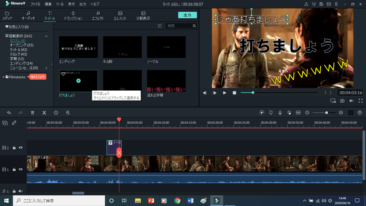
Task: Open the ツール menu
Action: click(60, 4)
